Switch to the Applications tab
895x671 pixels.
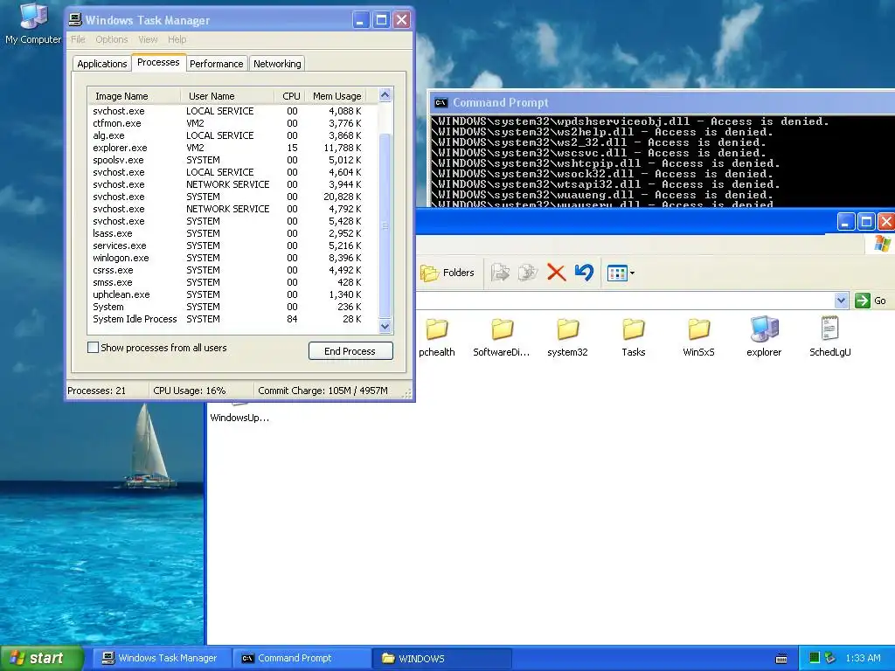pyautogui.click(x=102, y=64)
